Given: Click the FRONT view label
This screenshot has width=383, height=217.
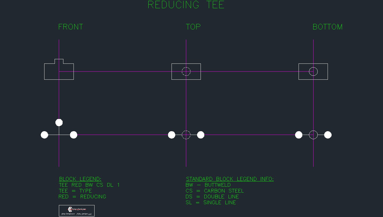Looking at the screenshot, I should pos(71,27).
